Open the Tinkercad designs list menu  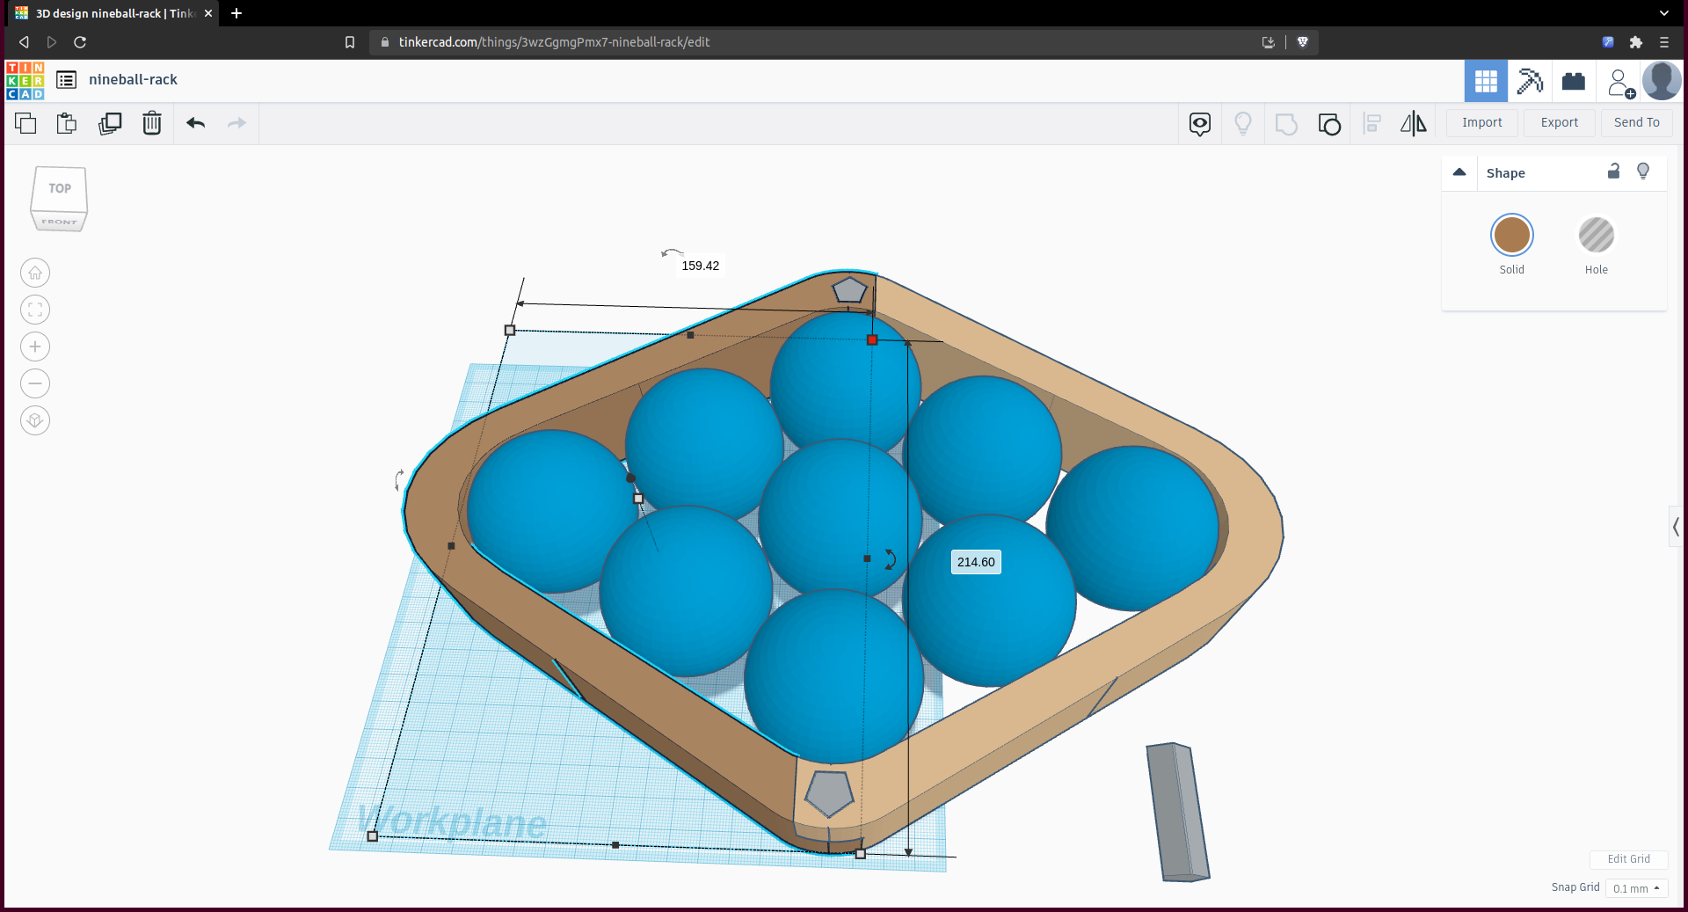point(67,79)
